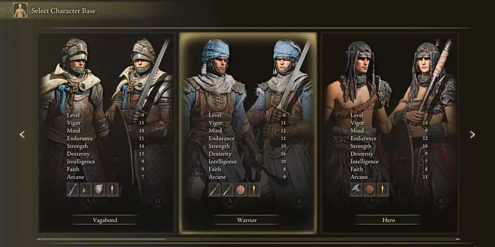Click the Hero's golden keepsake icon
495x247 pixels.
383,190
